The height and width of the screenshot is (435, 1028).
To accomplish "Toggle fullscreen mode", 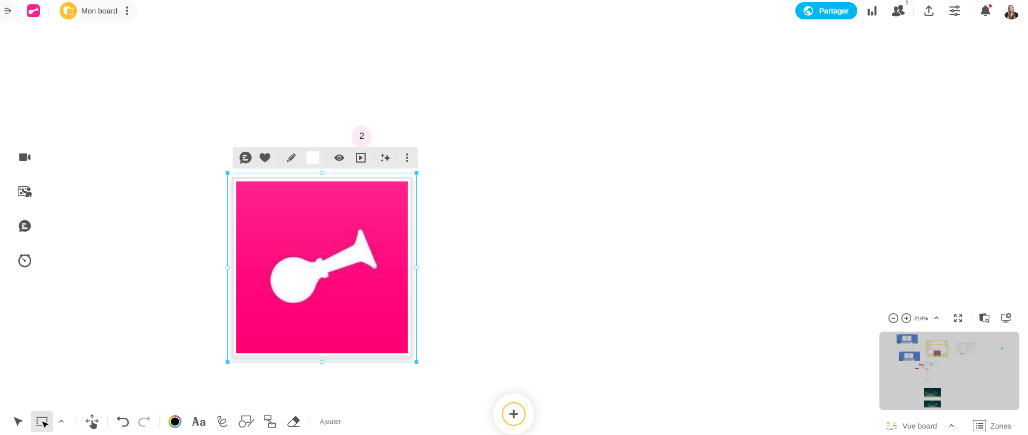I will pyautogui.click(x=958, y=318).
